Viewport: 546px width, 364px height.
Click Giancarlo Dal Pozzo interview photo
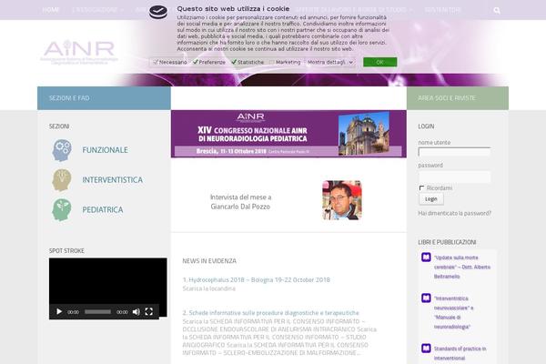coord(342,200)
